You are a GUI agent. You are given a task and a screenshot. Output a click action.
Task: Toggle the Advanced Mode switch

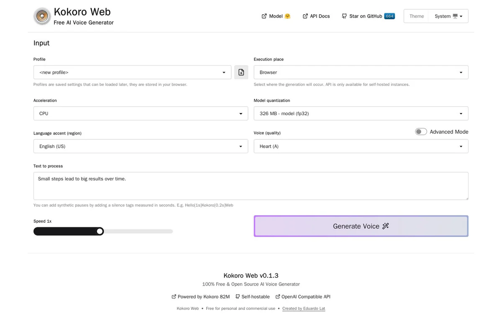421,132
